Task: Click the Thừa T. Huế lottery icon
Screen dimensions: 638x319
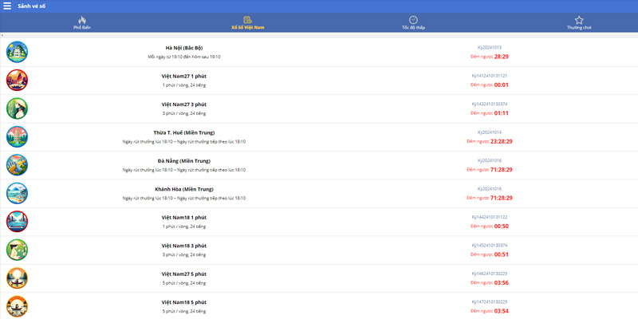Action: (17, 136)
